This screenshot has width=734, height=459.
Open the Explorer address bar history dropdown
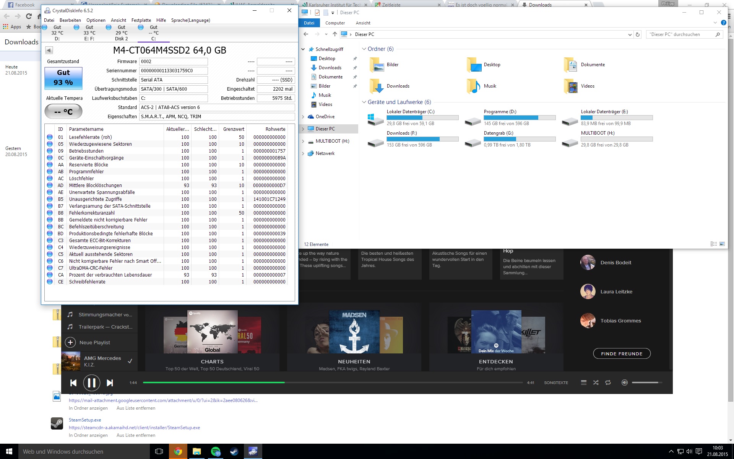click(x=630, y=34)
